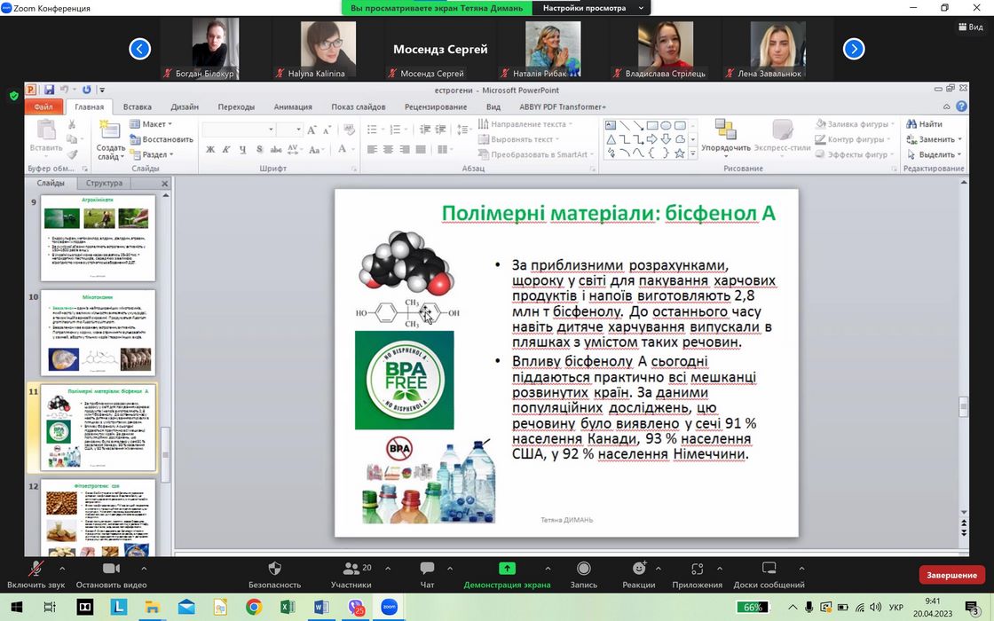Switch to the Структура tab
Screen dimensions: 994x621
tap(105, 184)
